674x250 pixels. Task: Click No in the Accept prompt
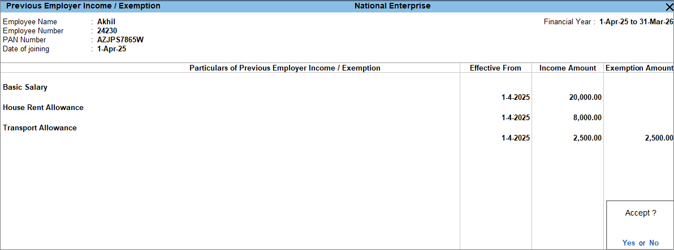coord(654,243)
